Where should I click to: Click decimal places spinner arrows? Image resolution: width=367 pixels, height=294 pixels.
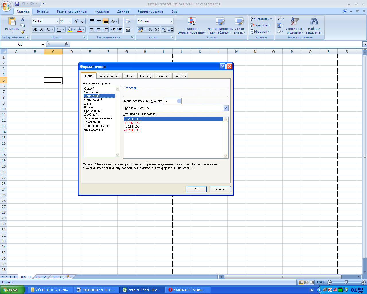point(179,101)
